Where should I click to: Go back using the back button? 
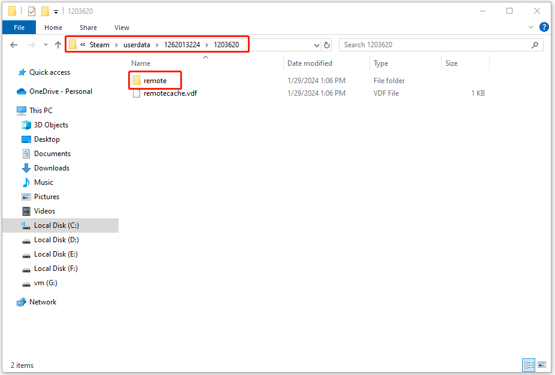(14, 45)
